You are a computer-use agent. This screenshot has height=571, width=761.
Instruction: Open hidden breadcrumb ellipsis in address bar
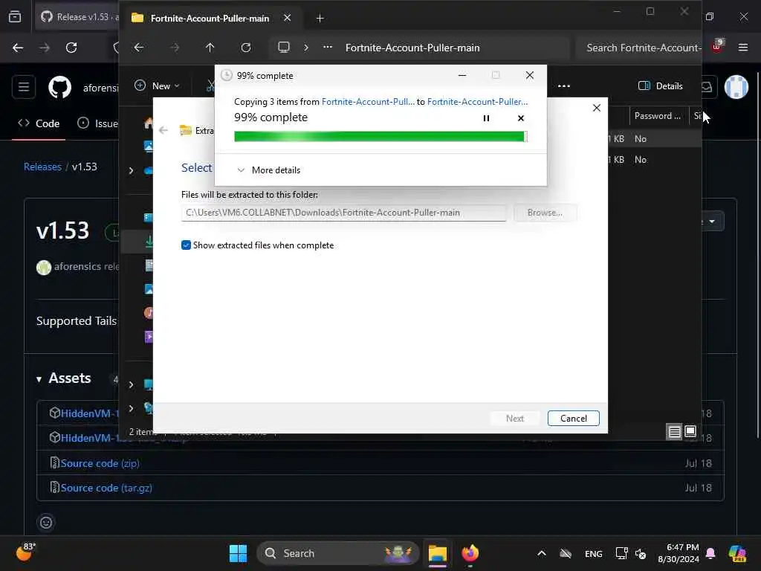tap(328, 47)
